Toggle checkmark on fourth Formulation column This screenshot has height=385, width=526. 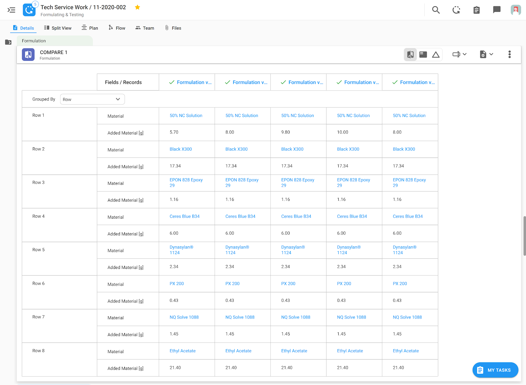click(339, 82)
